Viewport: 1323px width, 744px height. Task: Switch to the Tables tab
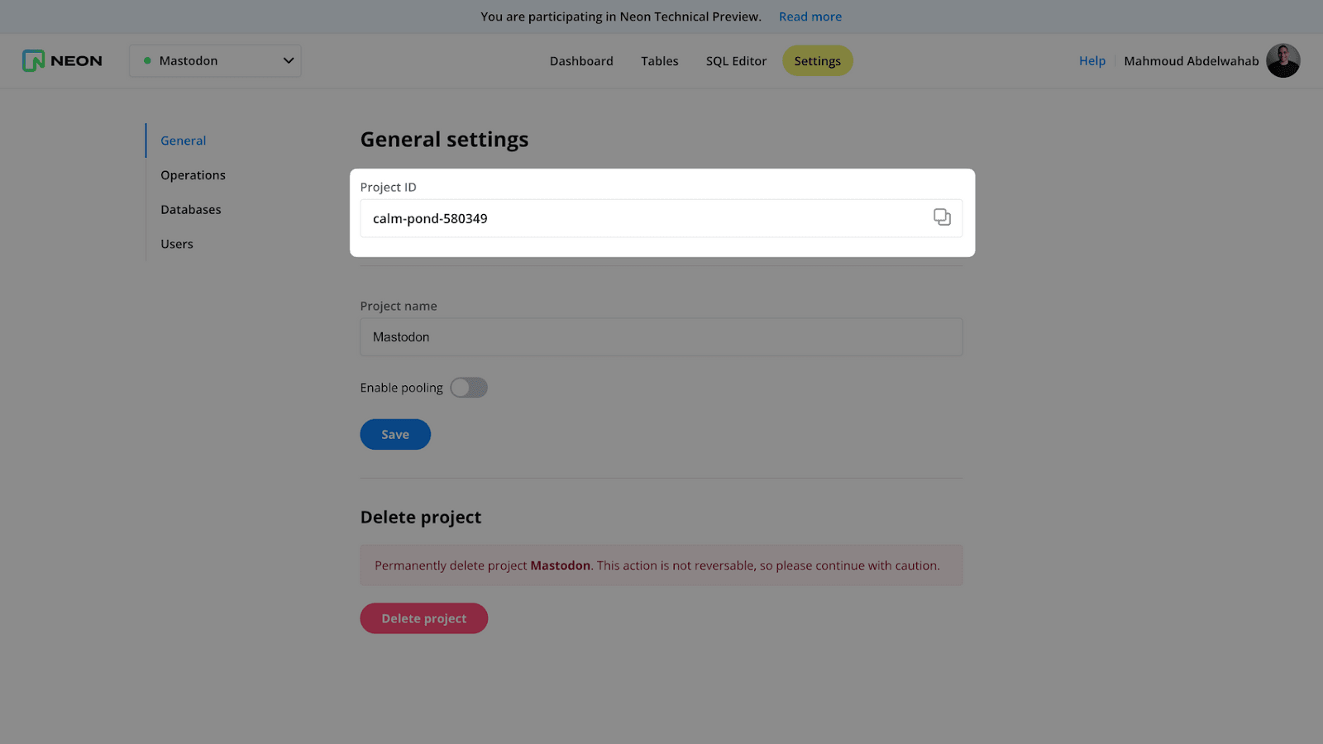pyautogui.click(x=659, y=61)
